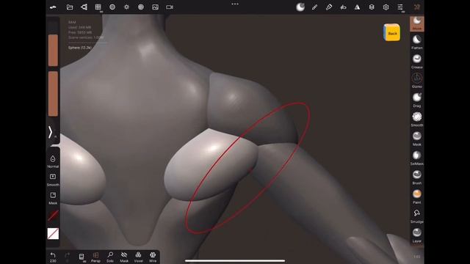
Task: Toggle Mask visibility in bottom bar
Action: coord(124,257)
